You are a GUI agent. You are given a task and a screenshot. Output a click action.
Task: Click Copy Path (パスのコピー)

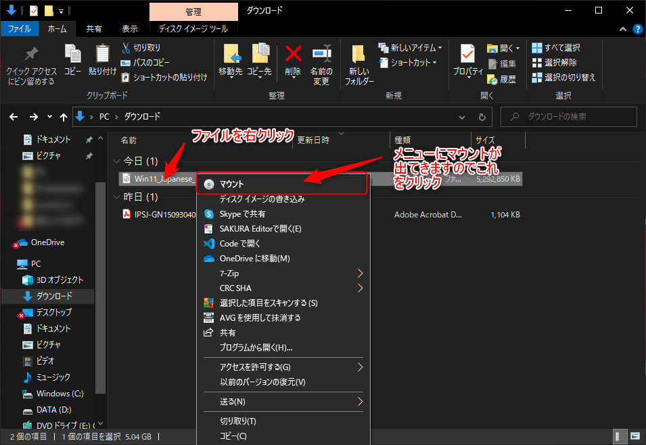(145, 63)
